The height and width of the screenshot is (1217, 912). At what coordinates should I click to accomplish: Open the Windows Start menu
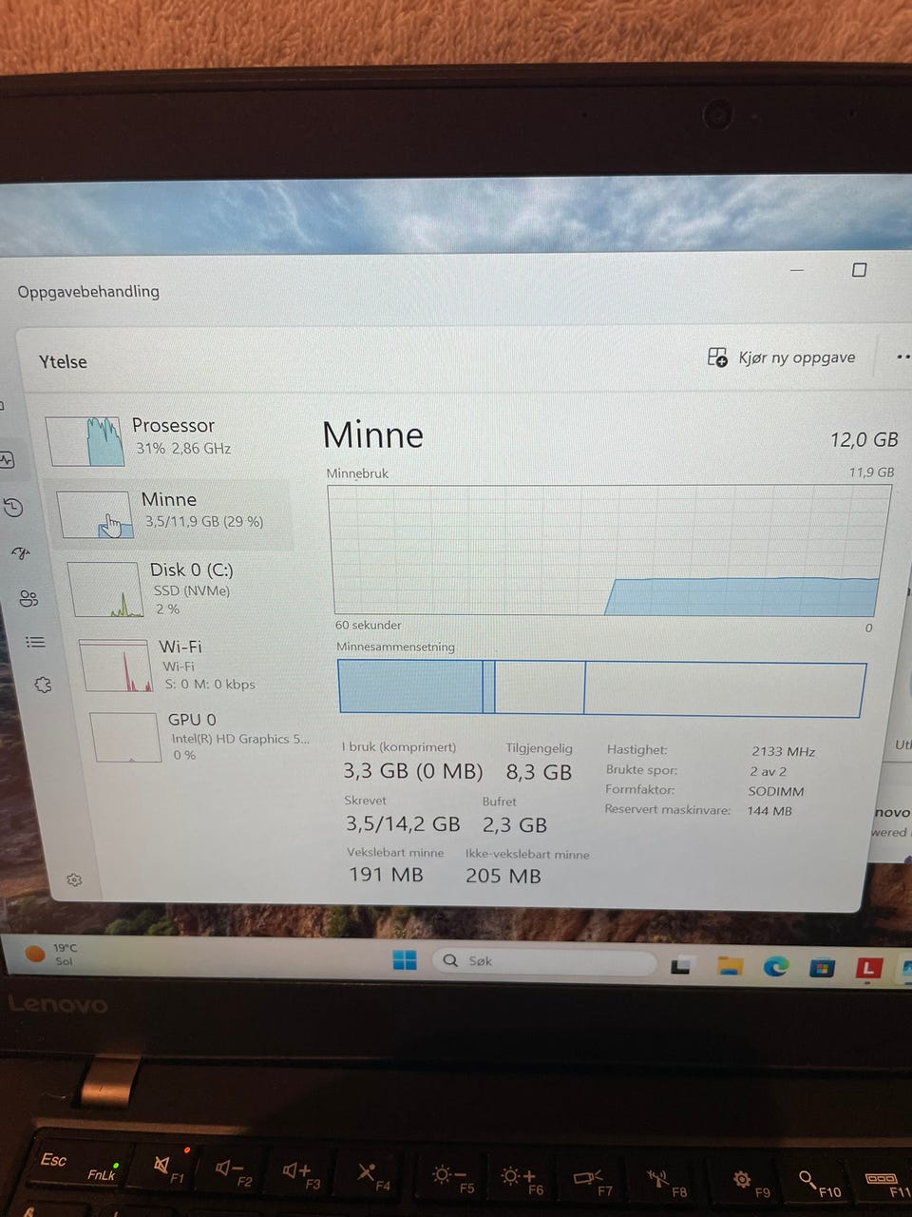click(405, 960)
